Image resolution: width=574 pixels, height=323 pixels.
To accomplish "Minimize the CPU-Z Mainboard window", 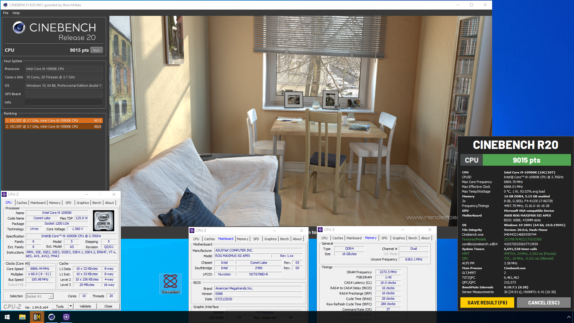I will click(274, 231).
